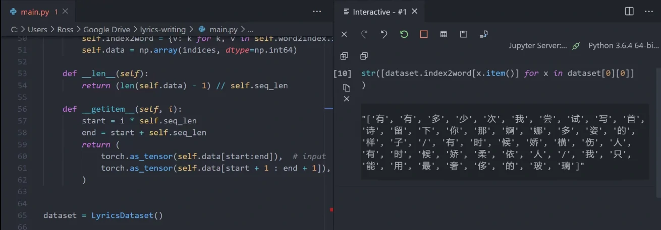Click the undo arrow in Interactive toolbar
Image resolution: width=661 pixels, height=230 pixels.
(x=384, y=34)
